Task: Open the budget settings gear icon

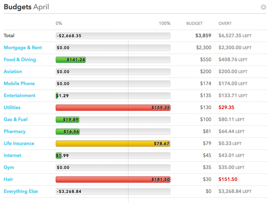Action: [263, 7]
